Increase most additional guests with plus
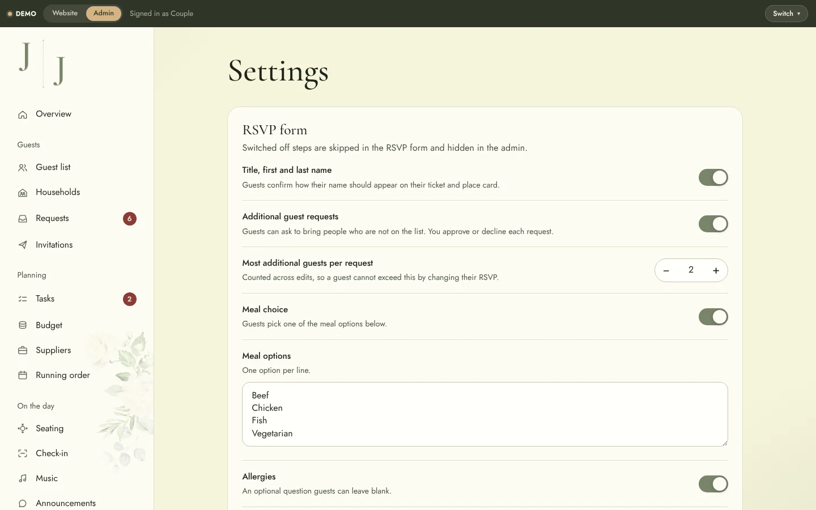Image resolution: width=816 pixels, height=510 pixels. point(716,271)
